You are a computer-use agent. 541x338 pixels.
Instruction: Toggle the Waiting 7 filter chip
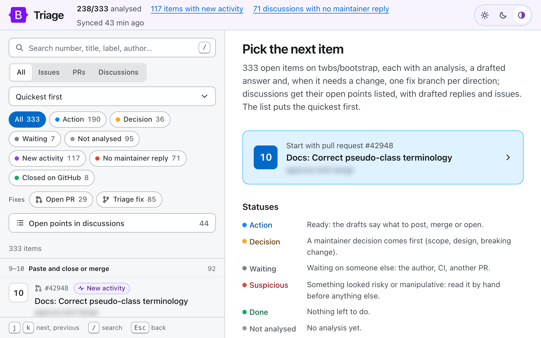click(x=35, y=139)
